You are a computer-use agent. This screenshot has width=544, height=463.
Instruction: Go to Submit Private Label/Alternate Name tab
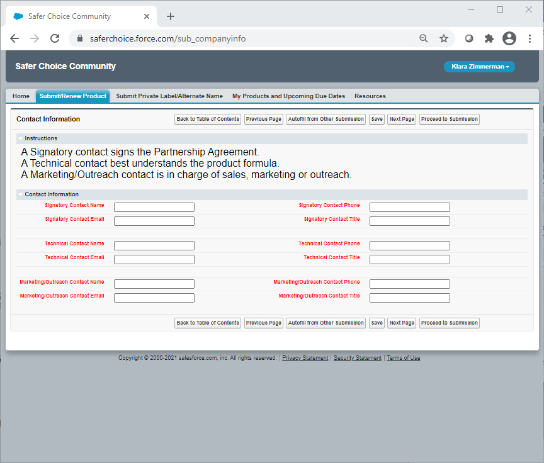[x=169, y=96]
